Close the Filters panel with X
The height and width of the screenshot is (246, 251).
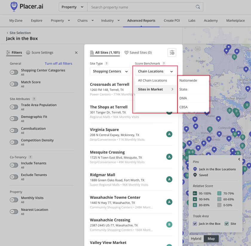pyautogui.click(x=76, y=53)
